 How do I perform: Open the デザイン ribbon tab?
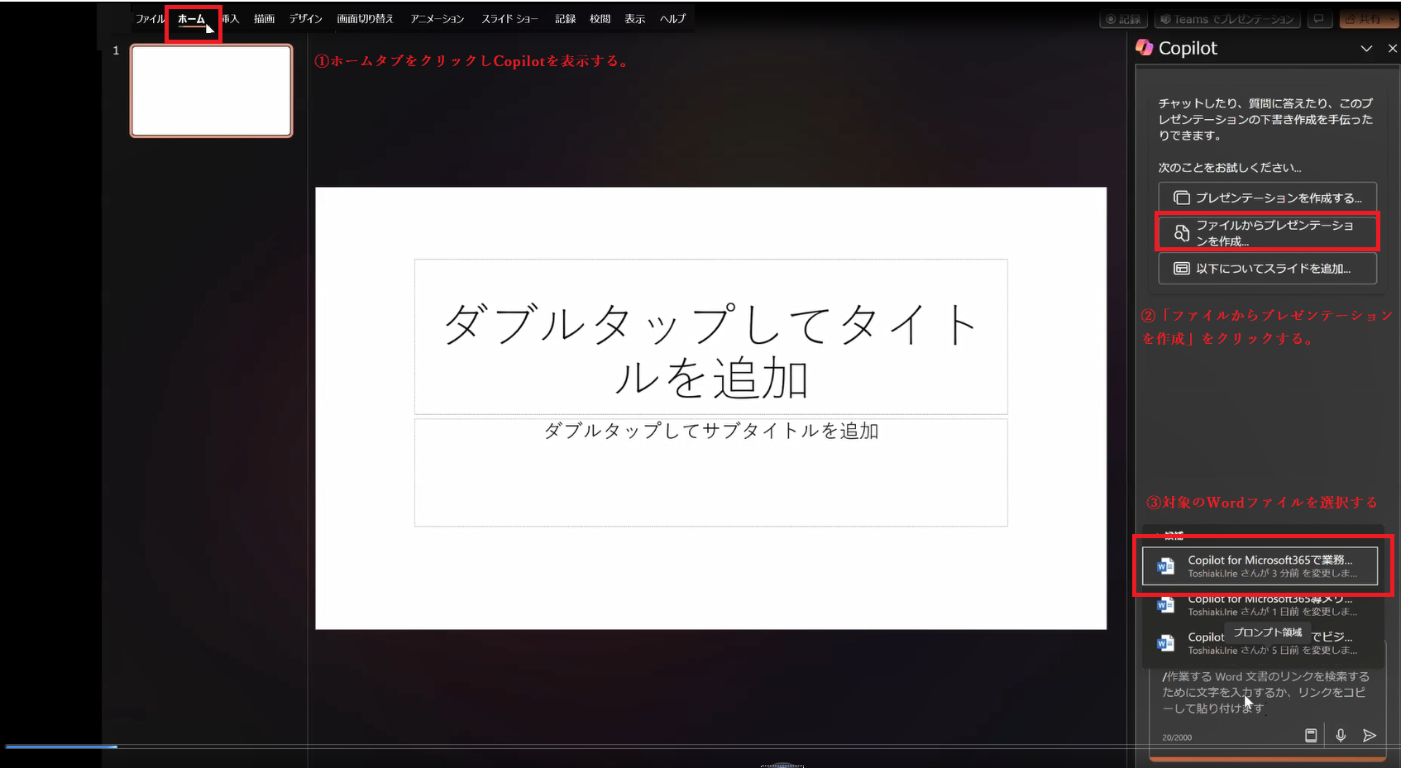point(304,18)
